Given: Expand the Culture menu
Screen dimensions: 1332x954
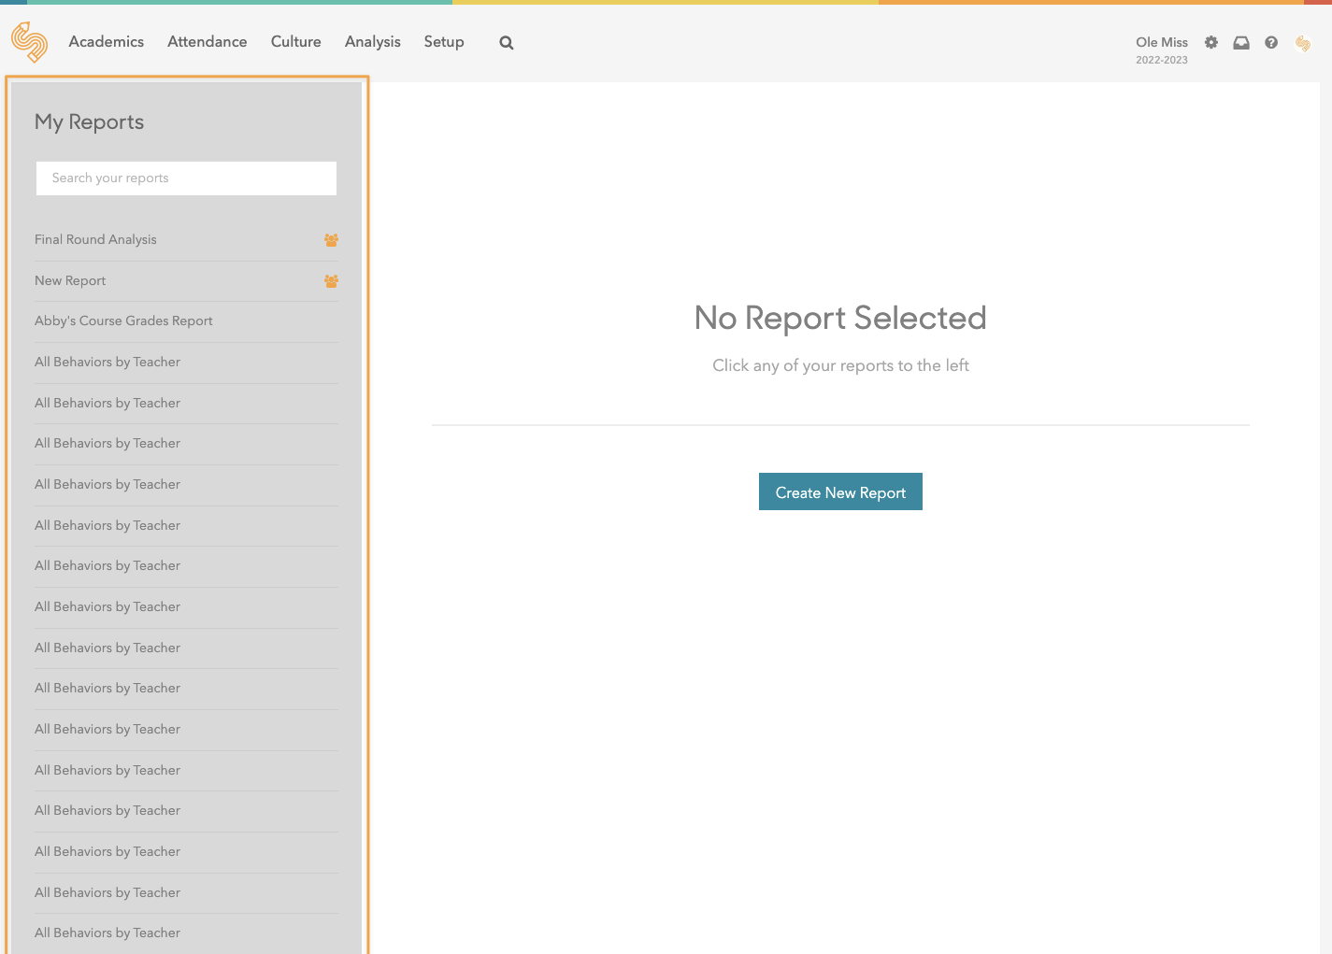Looking at the screenshot, I should 296,42.
